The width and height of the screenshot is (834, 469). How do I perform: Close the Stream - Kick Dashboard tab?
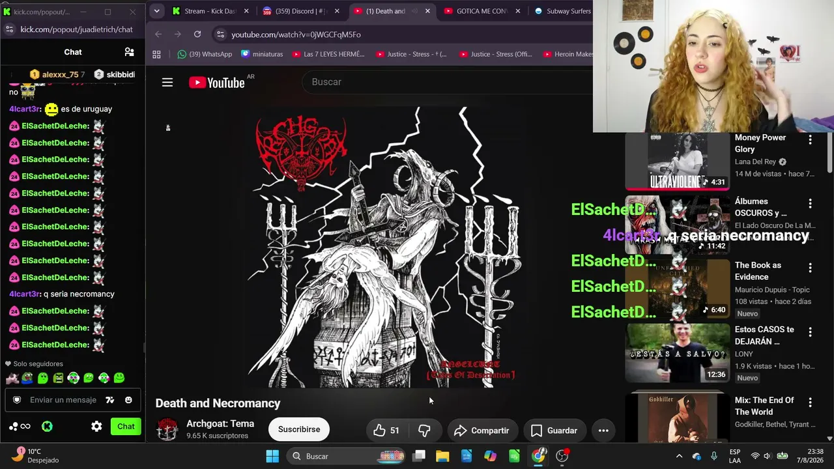[x=246, y=11]
